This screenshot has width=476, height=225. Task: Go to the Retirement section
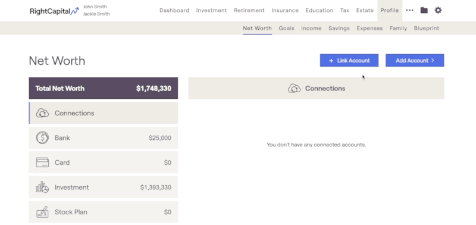pos(249,10)
